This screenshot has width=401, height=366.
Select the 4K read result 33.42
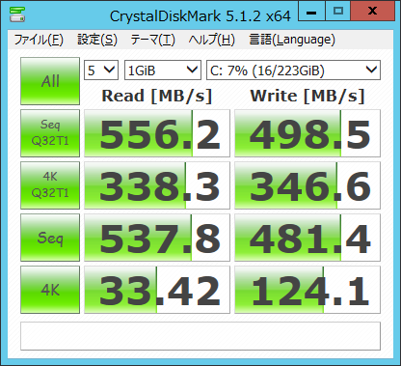(x=157, y=290)
